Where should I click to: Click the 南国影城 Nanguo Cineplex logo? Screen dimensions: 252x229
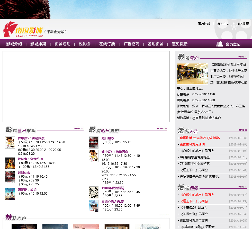23,30
